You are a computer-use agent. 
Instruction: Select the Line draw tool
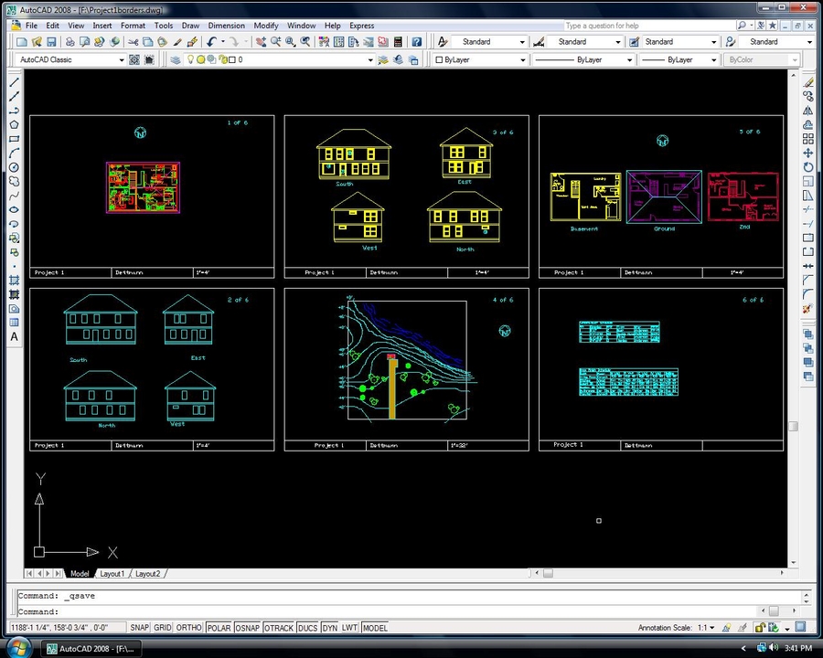tap(15, 82)
